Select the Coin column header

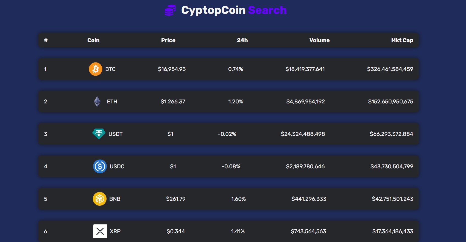click(93, 40)
